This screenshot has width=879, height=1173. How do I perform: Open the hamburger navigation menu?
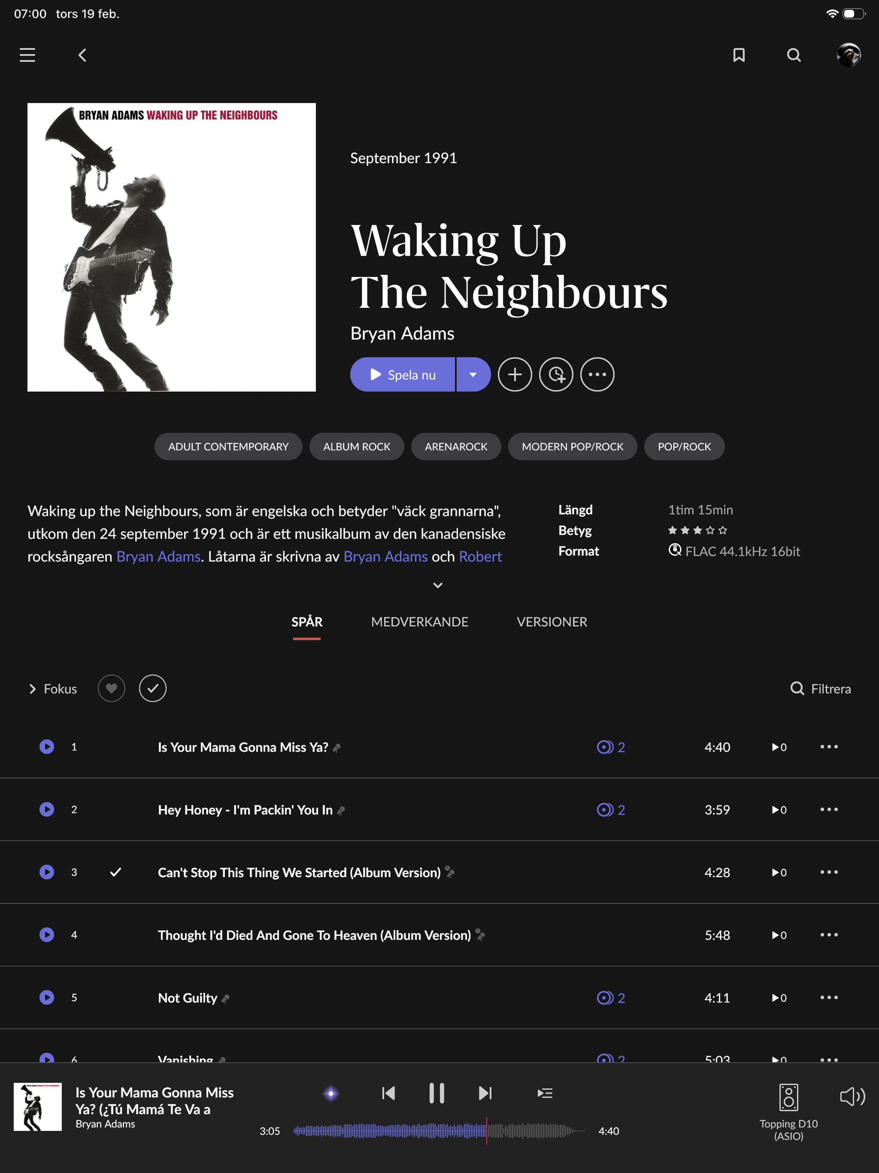point(27,55)
